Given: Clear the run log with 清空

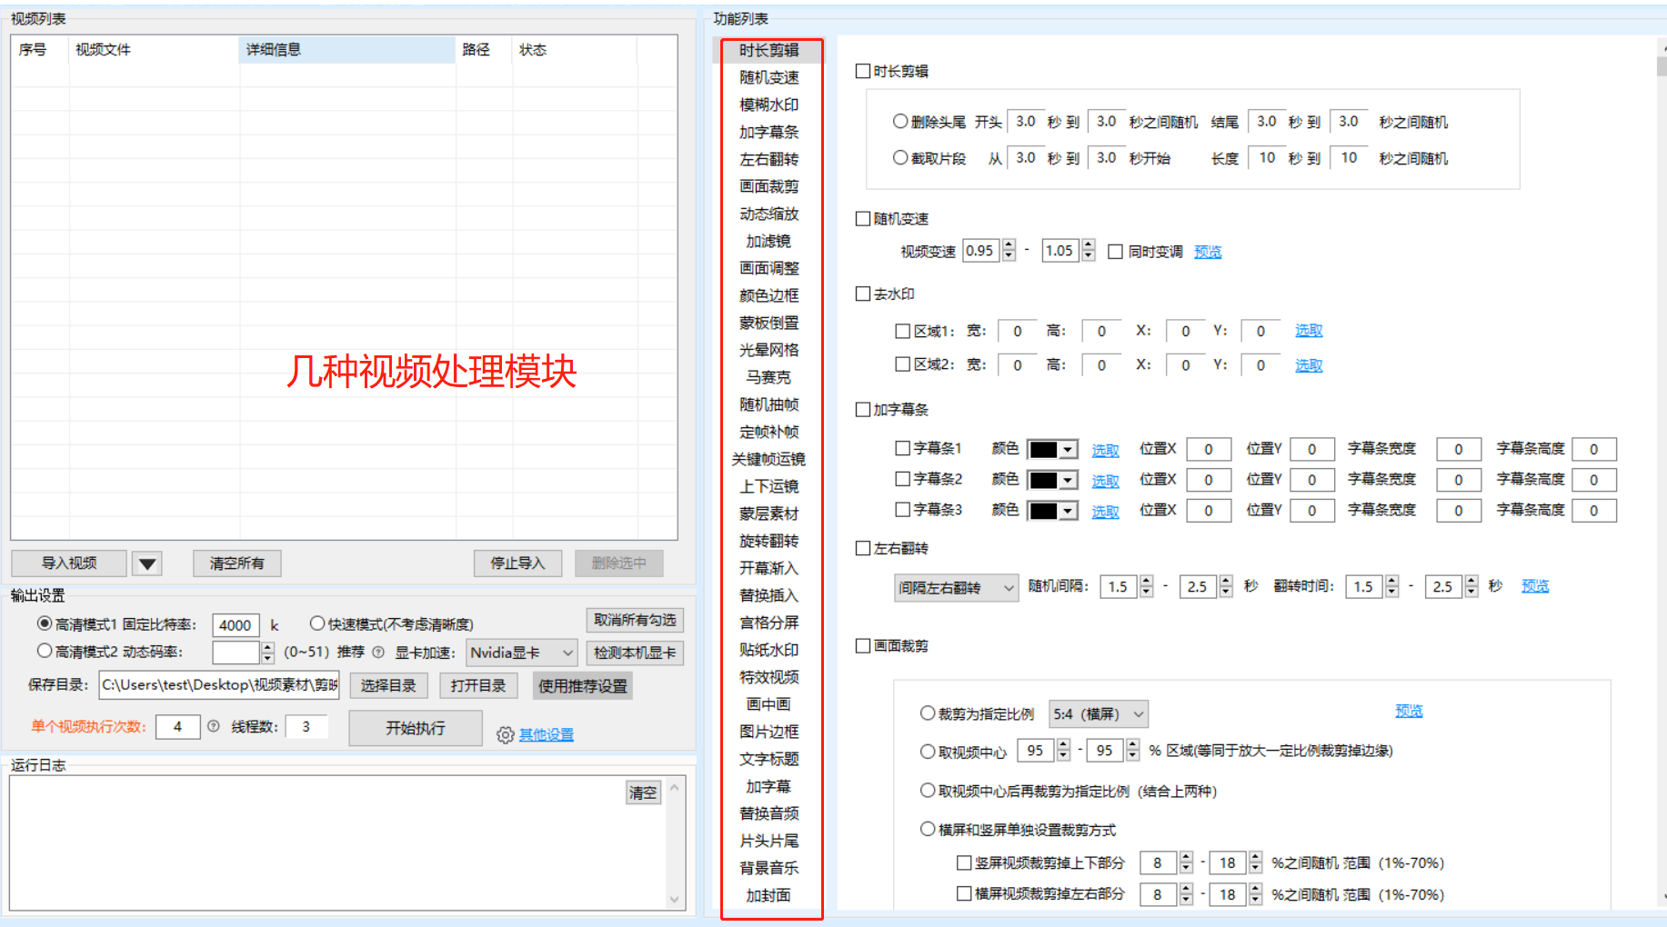Looking at the screenshot, I should (643, 792).
